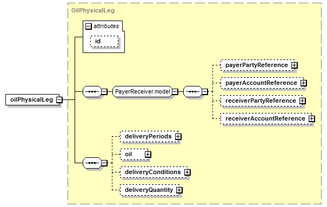Expand receiverAccountReference plus icon
This screenshot has width=327, height=207.
pyautogui.click(x=311, y=118)
